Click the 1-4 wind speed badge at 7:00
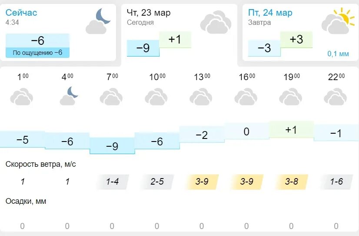 (x=112, y=182)
